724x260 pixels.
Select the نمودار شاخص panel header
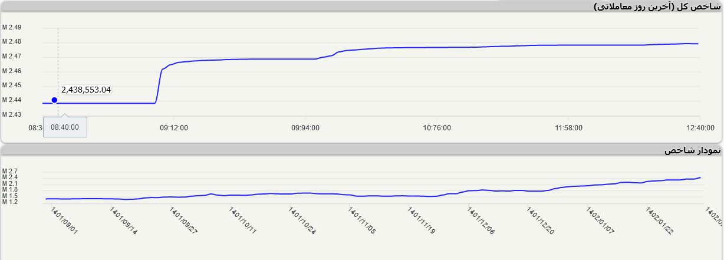click(x=692, y=150)
